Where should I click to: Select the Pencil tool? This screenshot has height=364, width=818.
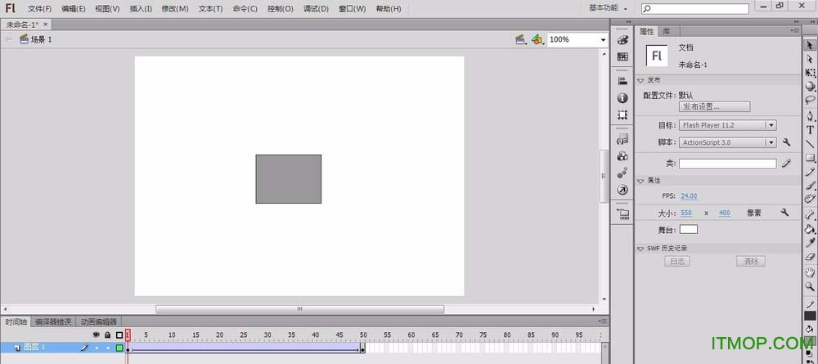pyautogui.click(x=810, y=172)
